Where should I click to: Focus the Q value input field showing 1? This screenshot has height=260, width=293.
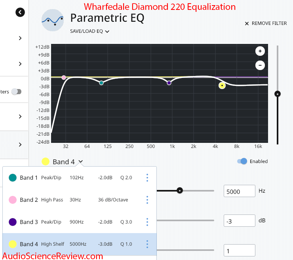[x=240, y=250]
